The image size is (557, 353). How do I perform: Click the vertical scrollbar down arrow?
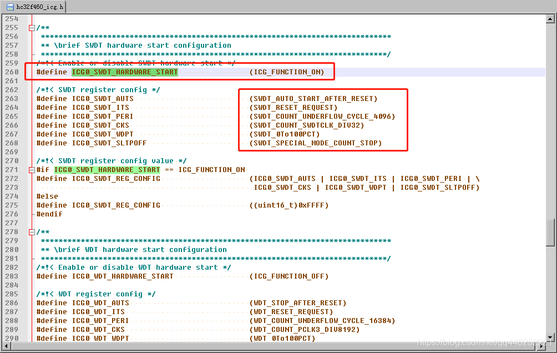[550, 338]
